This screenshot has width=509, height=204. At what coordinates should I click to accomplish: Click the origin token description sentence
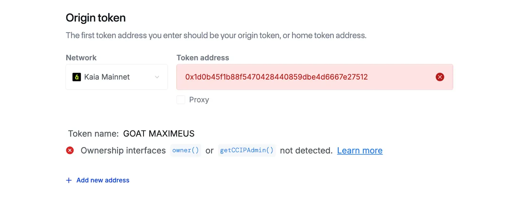coord(216,35)
